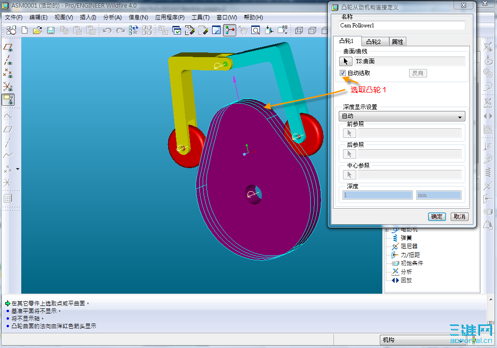
Task: Open a file with the folder icon
Action: click(37, 30)
